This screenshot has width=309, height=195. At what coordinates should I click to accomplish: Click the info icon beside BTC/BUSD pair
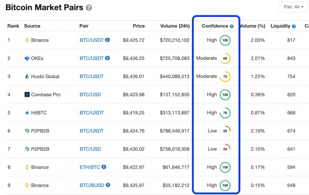point(108,185)
